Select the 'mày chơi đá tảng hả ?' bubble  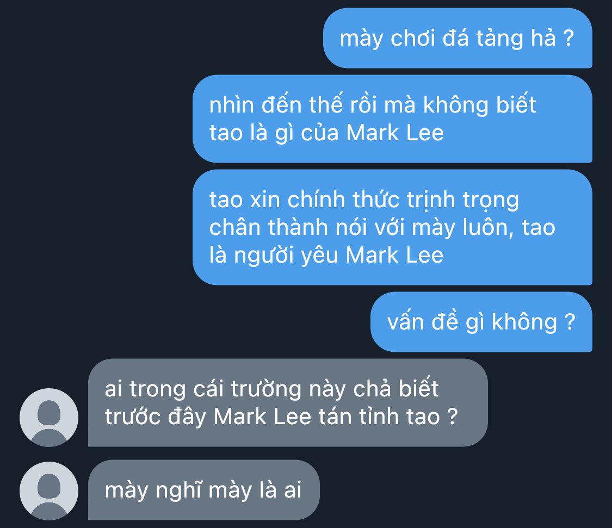pos(458,38)
